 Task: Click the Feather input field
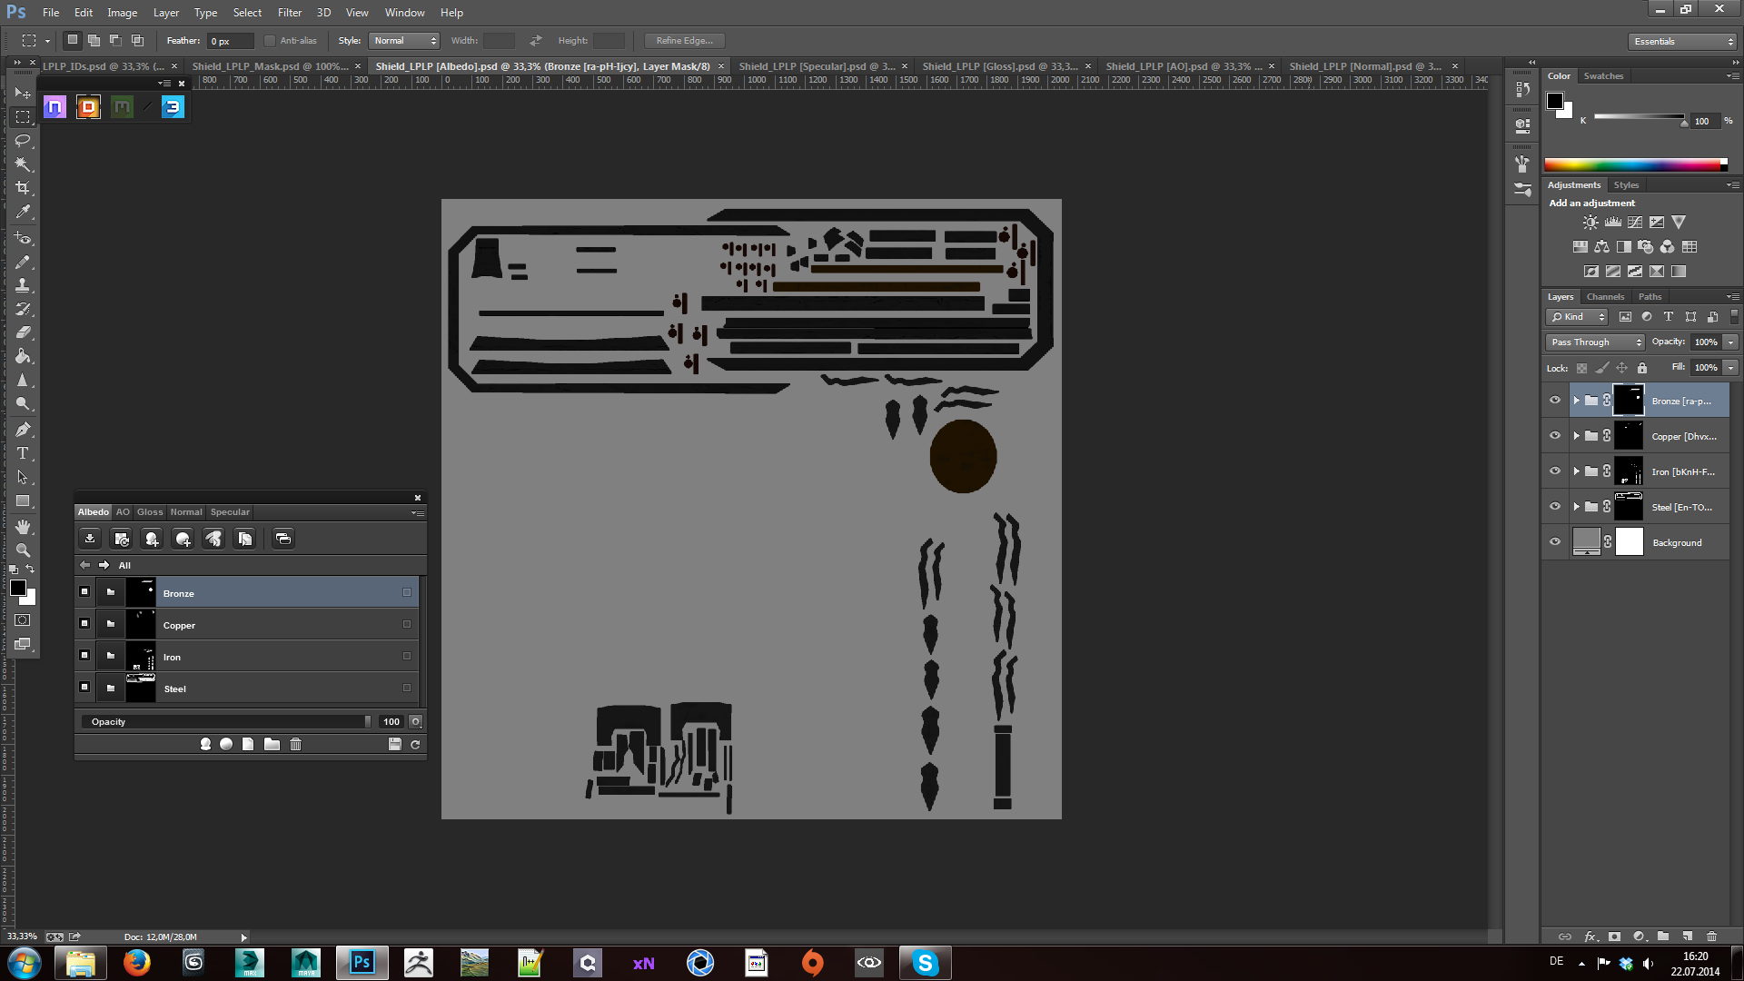231,41
